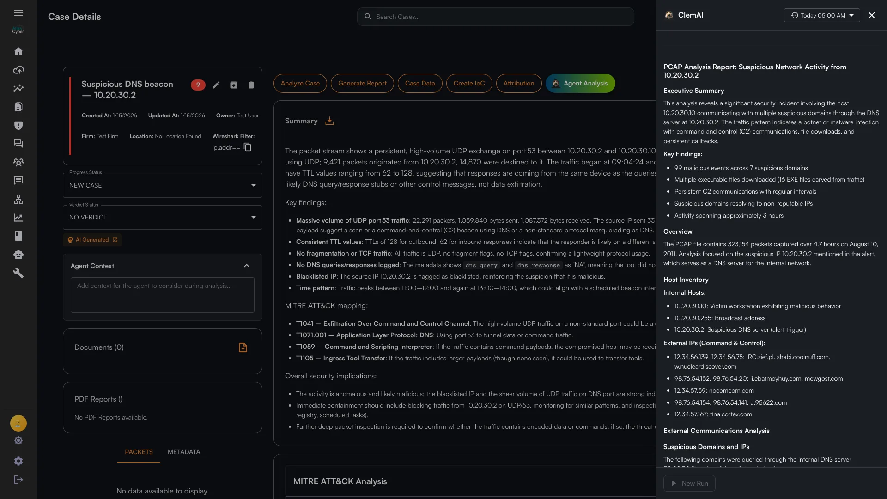
Task: Open the AI Generated link
Action: click(92, 240)
